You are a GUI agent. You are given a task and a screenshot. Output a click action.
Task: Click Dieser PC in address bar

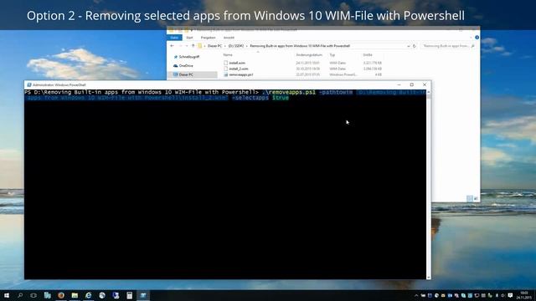(x=214, y=46)
